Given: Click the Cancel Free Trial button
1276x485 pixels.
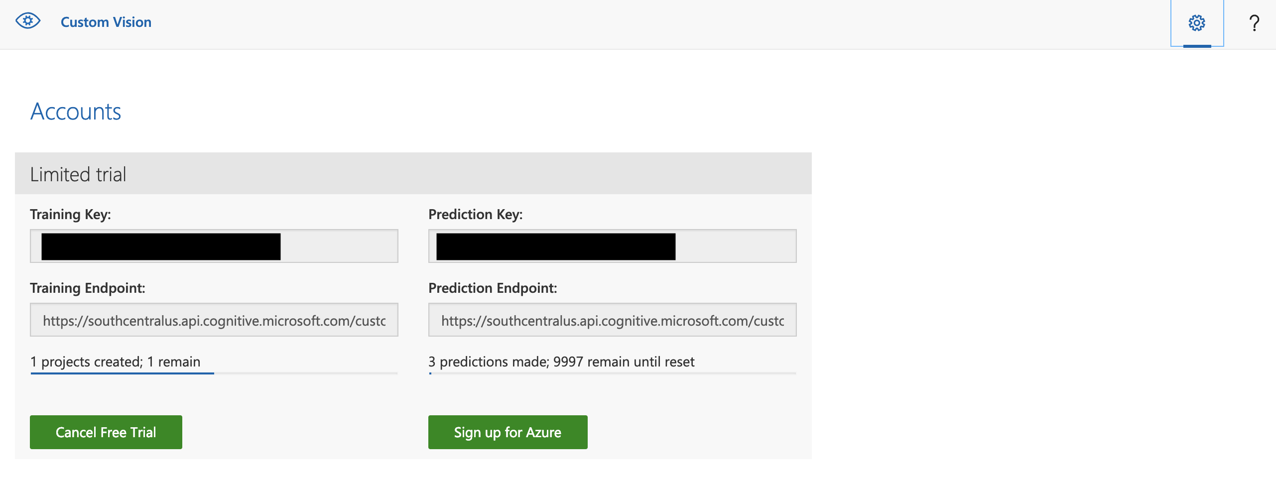Looking at the screenshot, I should click(106, 432).
